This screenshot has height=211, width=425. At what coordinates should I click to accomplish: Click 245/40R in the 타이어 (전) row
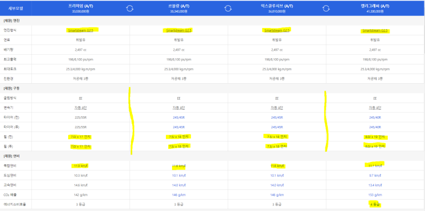coord(375,117)
